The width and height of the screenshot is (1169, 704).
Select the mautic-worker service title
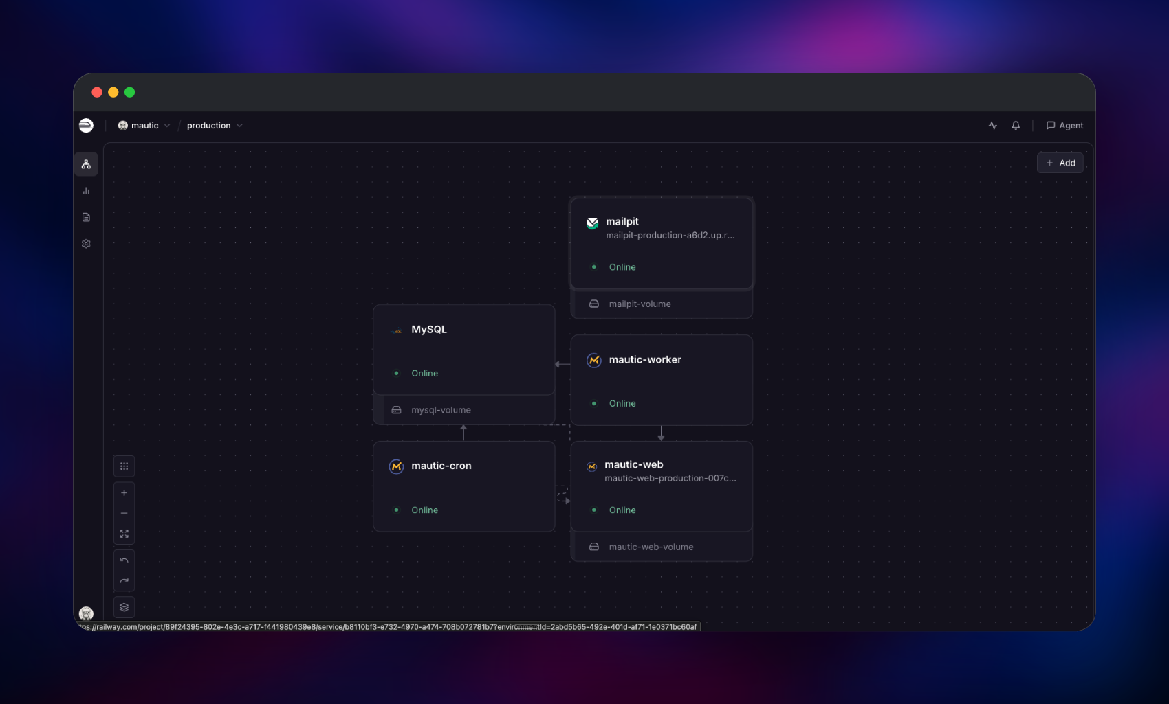coord(645,359)
